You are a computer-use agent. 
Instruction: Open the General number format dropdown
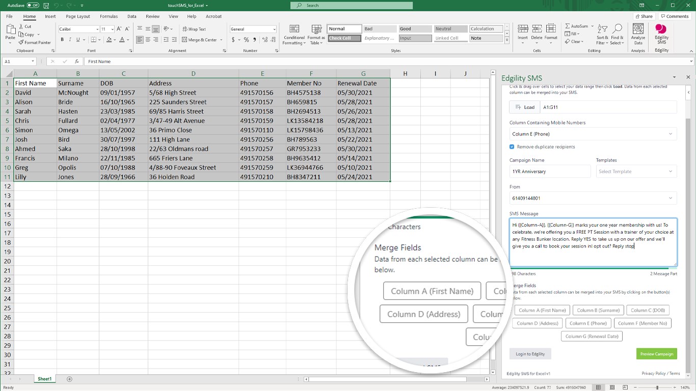click(x=253, y=29)
